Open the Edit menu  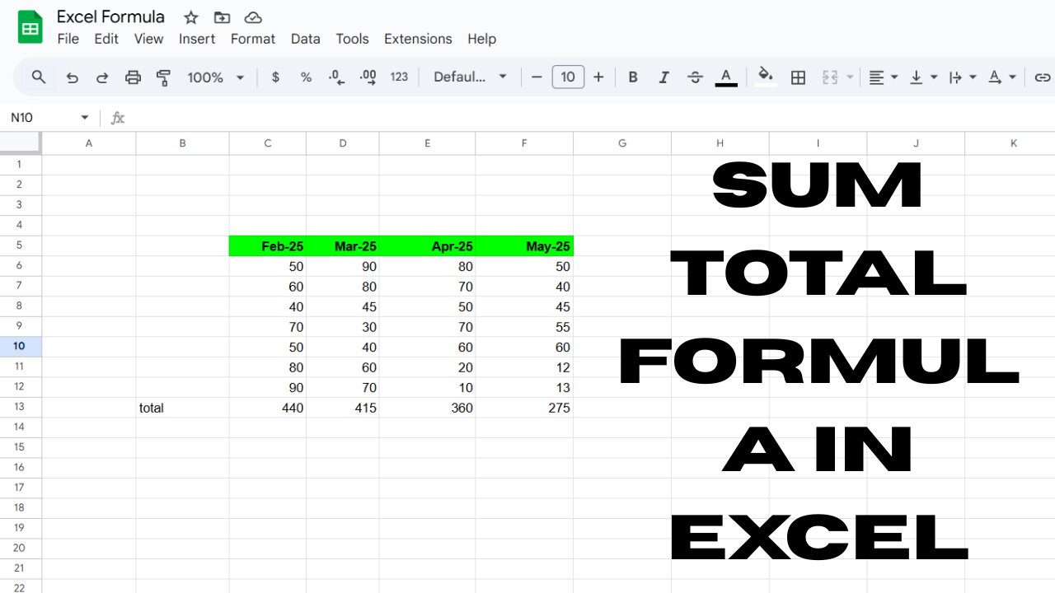pos(106,39)
